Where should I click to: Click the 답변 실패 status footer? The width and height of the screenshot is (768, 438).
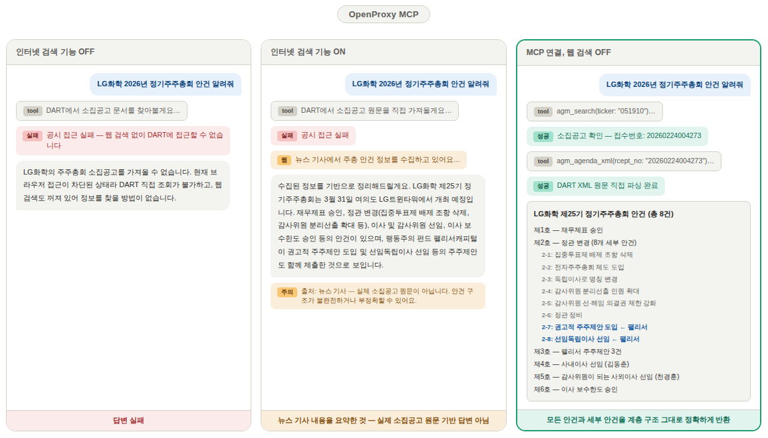click(x=128, y=421)
